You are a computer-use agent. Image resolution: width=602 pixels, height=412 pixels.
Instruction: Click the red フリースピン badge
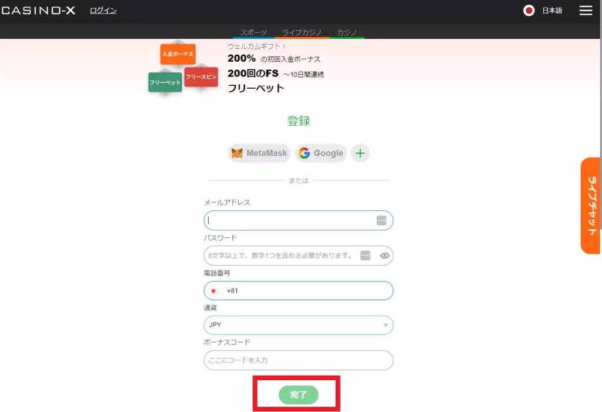[x=201, y=77]
